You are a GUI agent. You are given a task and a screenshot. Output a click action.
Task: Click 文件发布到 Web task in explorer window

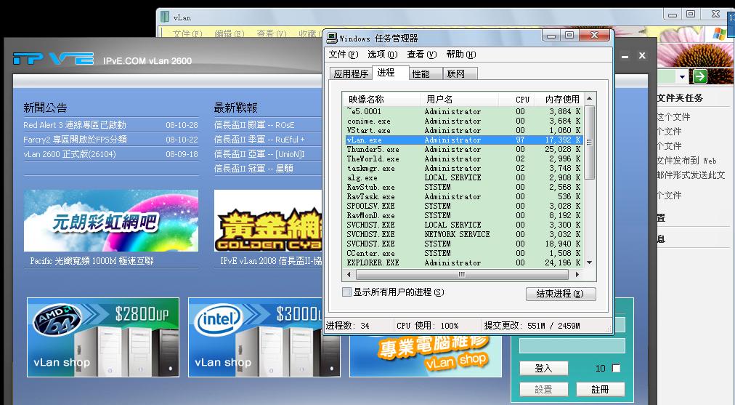pyautogui.click(x=687, y=161)
